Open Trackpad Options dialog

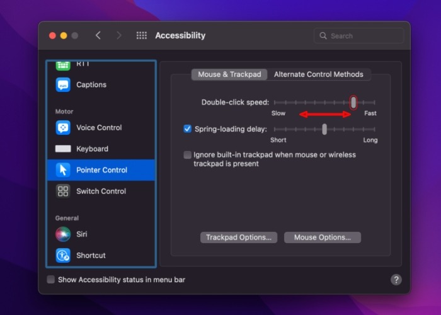(x=239, y=238)
